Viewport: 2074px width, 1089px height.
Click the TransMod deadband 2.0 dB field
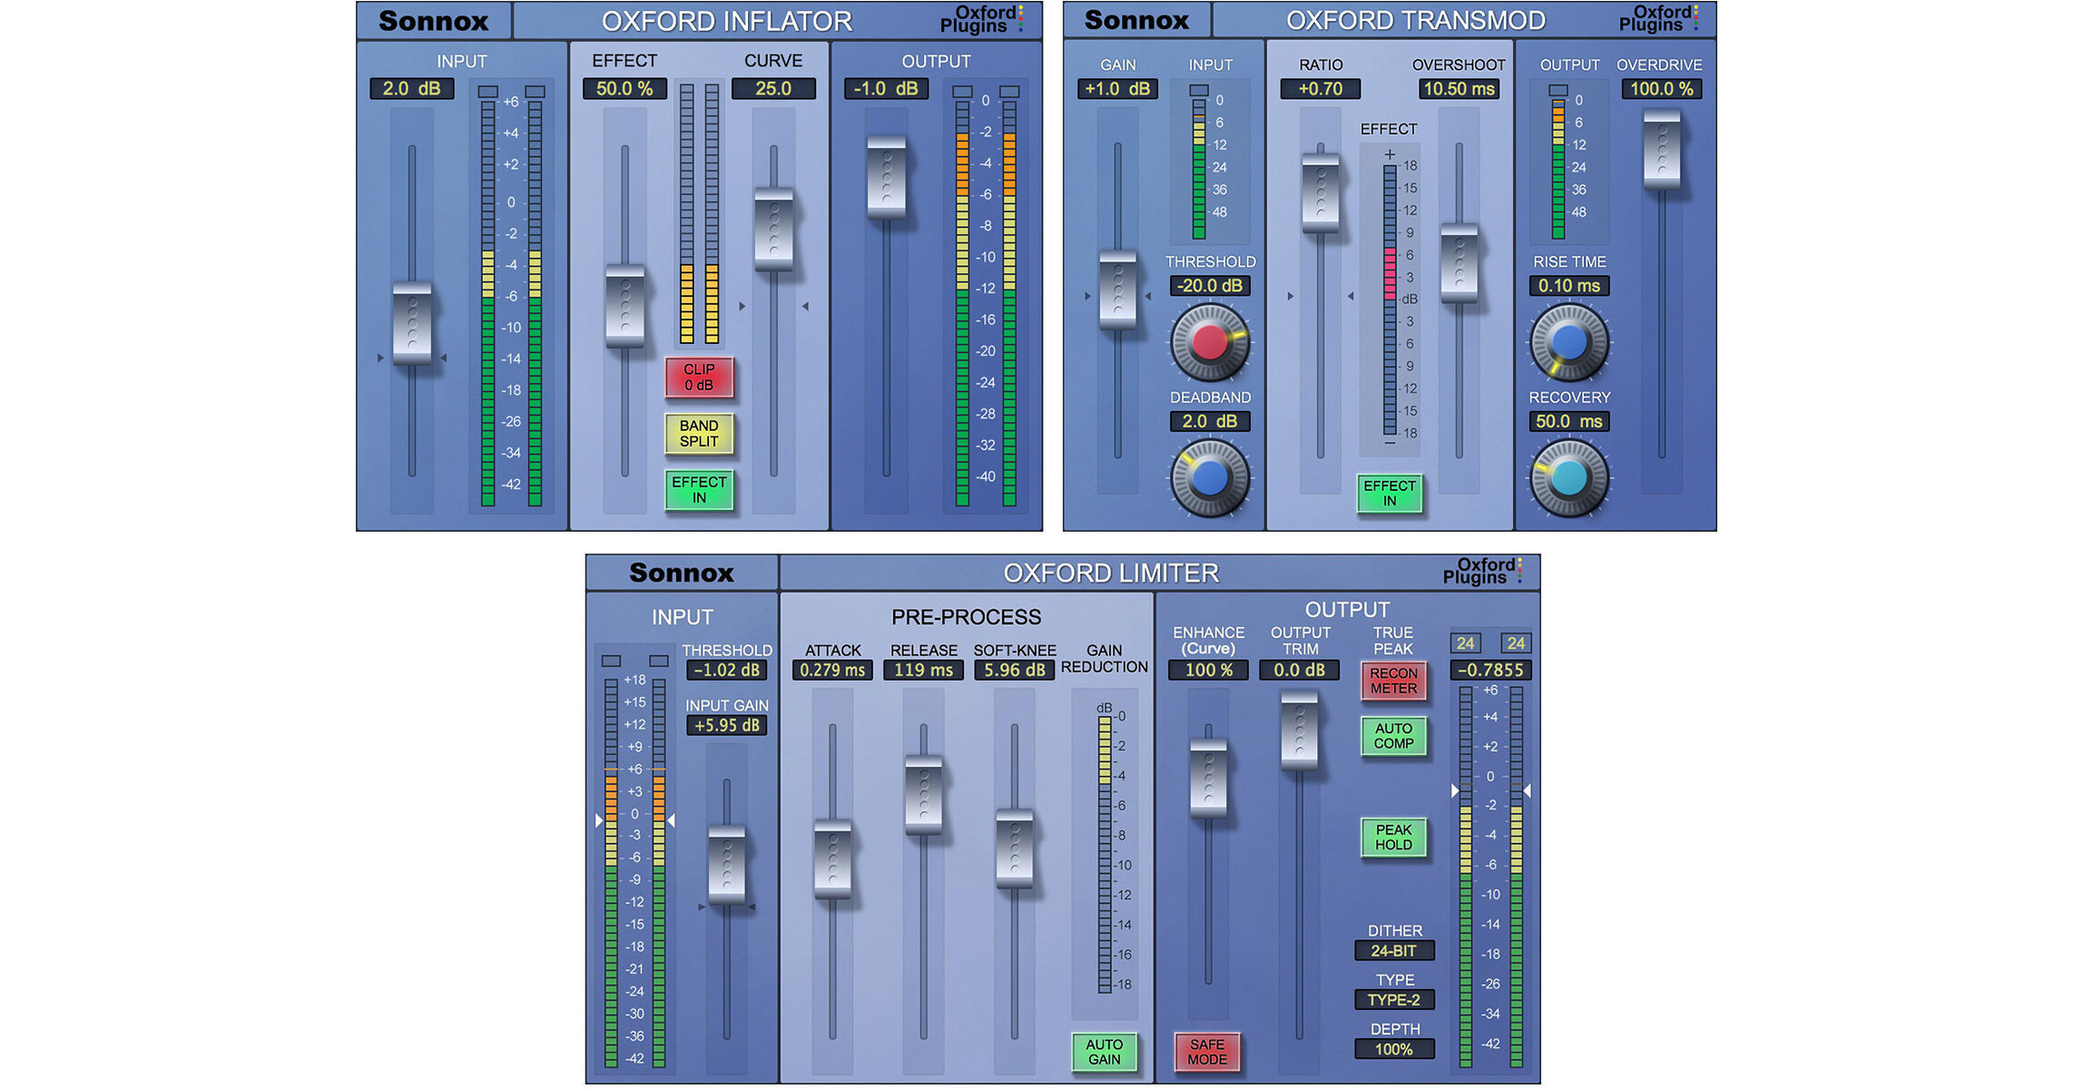(x=1210, y=422)
